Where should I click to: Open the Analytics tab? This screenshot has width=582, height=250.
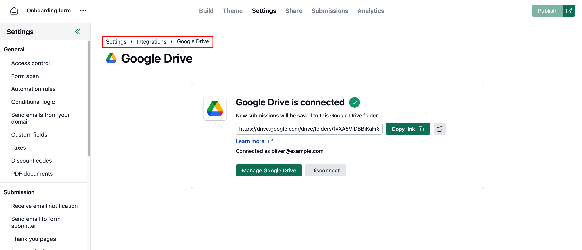(x=371, y=11)
